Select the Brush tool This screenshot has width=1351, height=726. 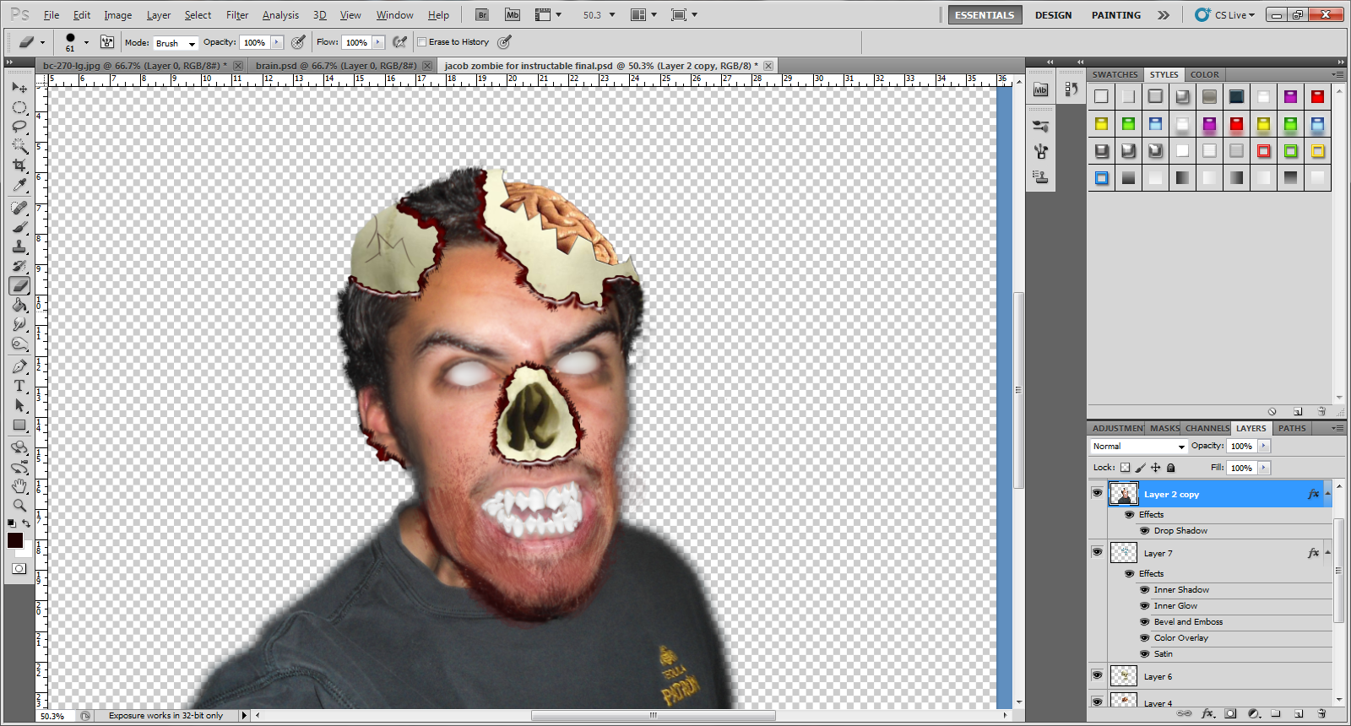point(19,227)
